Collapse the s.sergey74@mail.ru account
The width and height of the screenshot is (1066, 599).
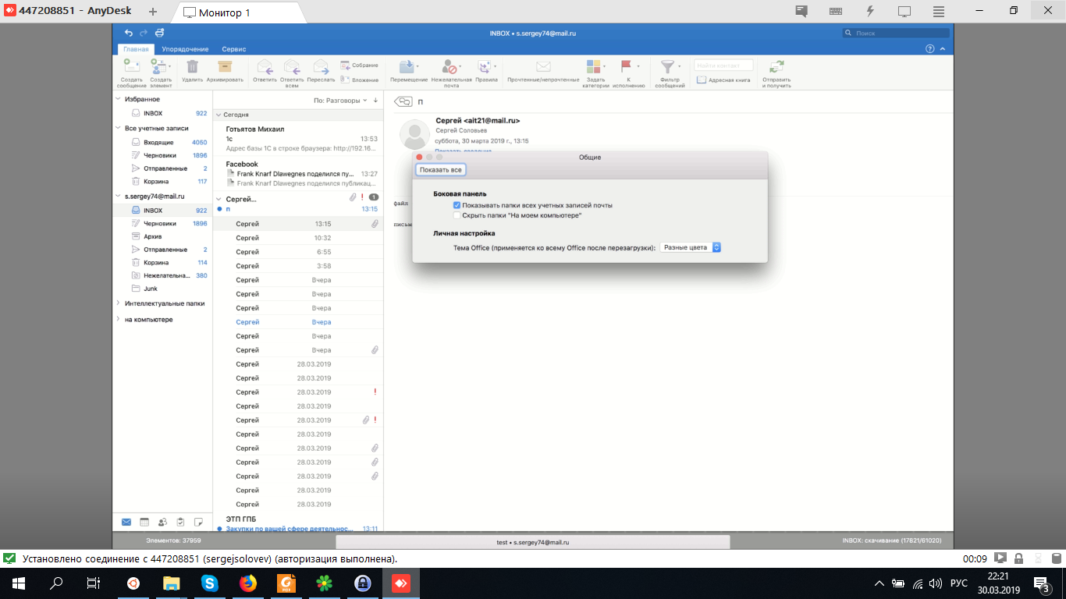coord(118,197)
